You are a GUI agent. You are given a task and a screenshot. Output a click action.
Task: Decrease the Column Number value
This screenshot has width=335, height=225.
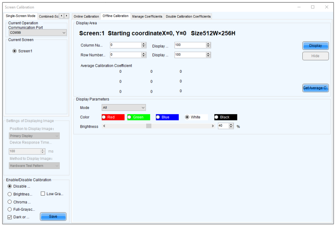click(144, 46)
